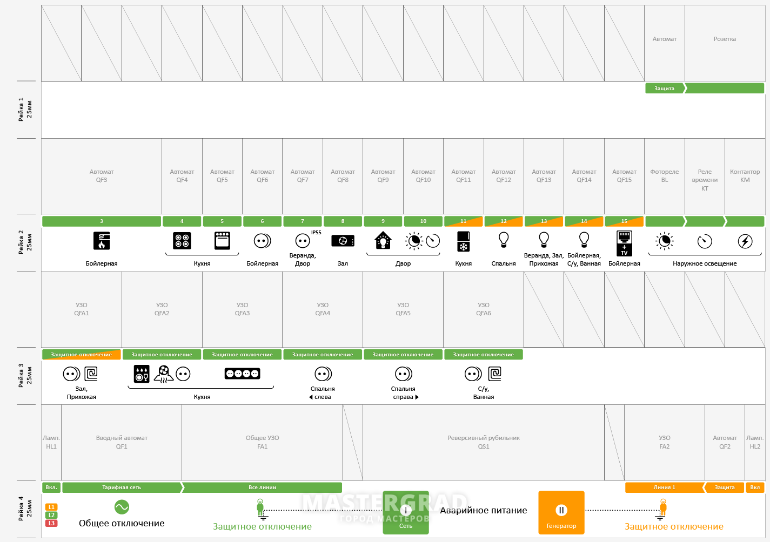Click the dishwasher icon in Кухня group
Viewport: 770px width, 542px height.
click(x=142, y=374)
